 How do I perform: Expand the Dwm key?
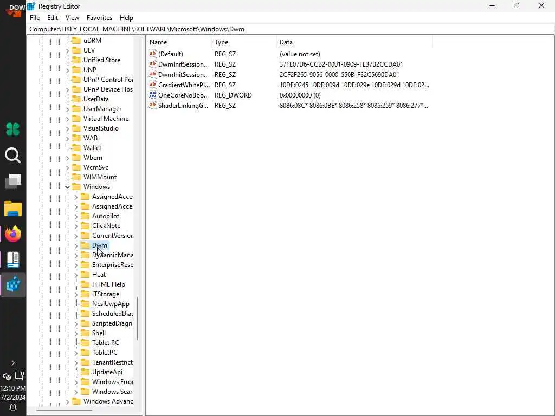(x=76, y=245)
